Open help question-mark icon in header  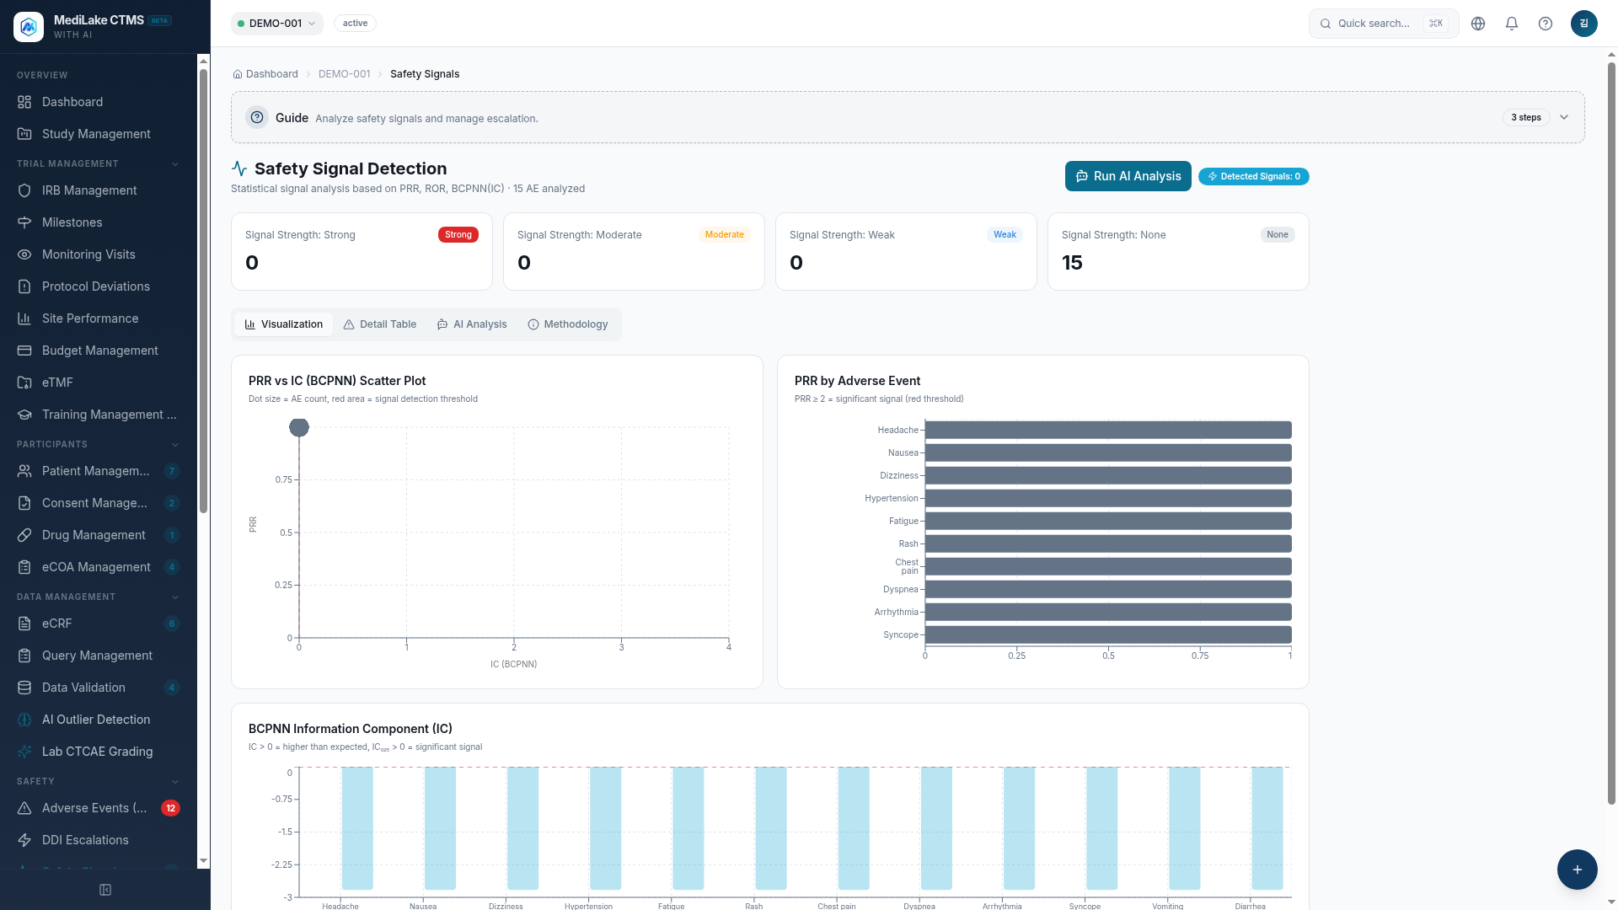tap(1546, 24)
